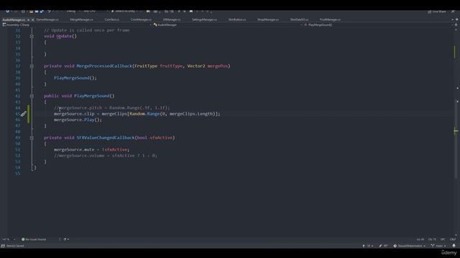Click the SPC indentation indicator
This screenshot has width=460, height=258.
click(x=443, y=239)
